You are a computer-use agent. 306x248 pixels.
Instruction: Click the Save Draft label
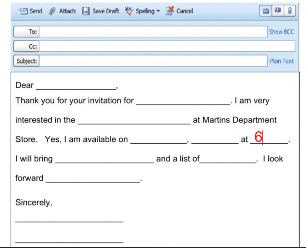(105, 11)
